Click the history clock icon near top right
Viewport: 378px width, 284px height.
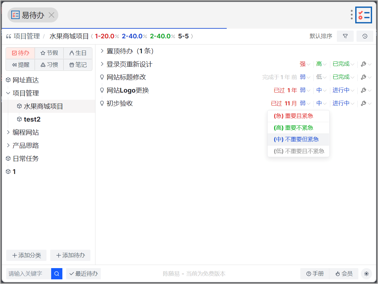pos(365,36)
